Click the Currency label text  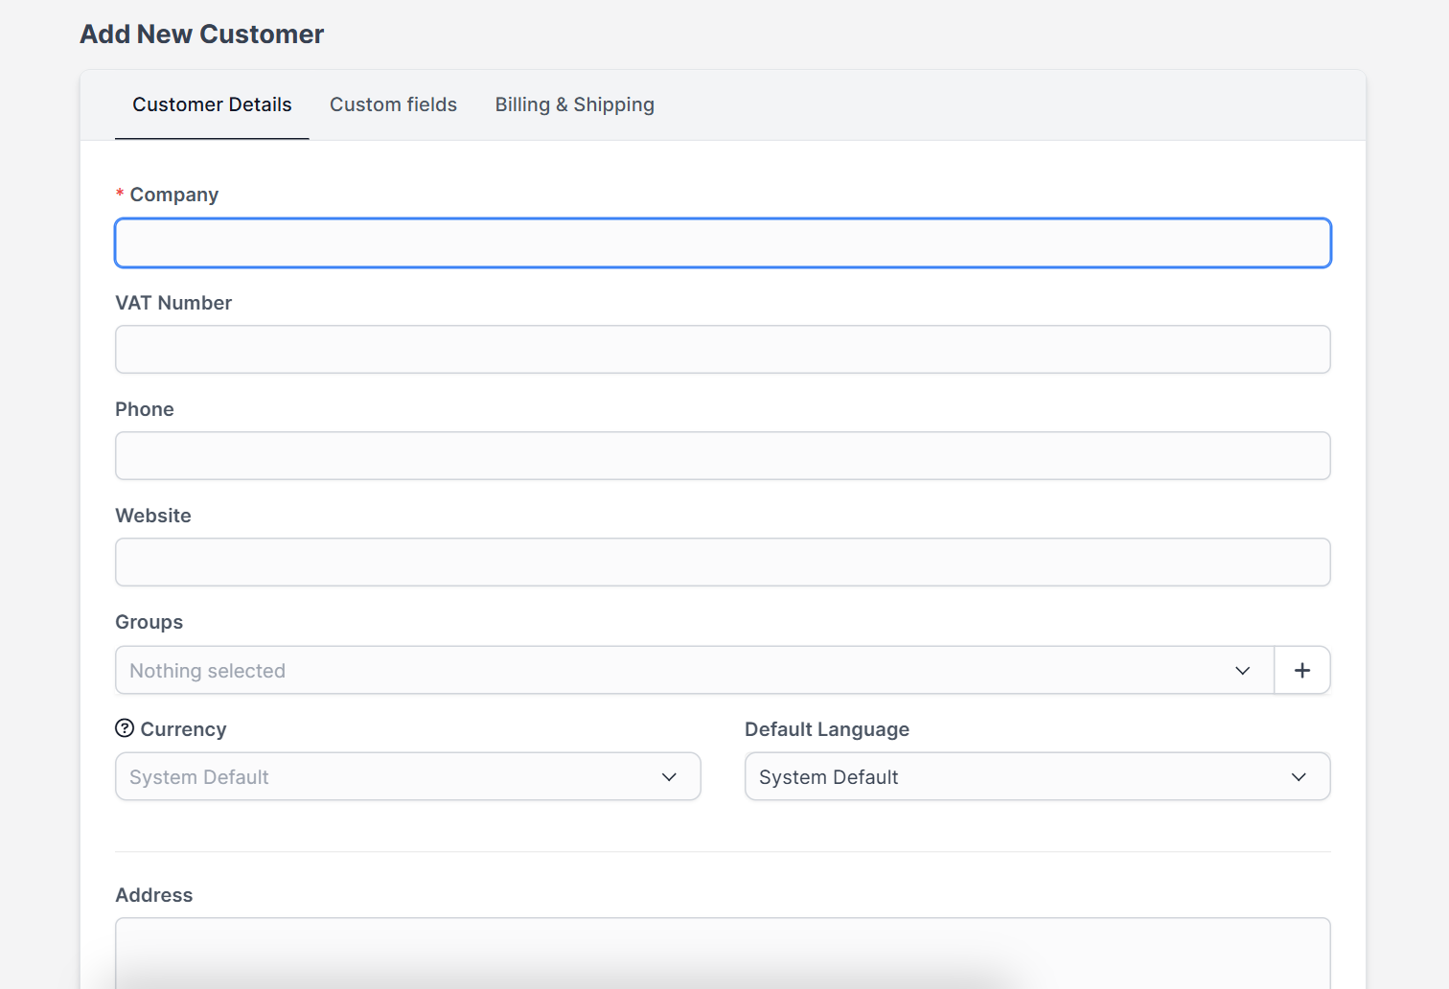click(x=184, y=729)
